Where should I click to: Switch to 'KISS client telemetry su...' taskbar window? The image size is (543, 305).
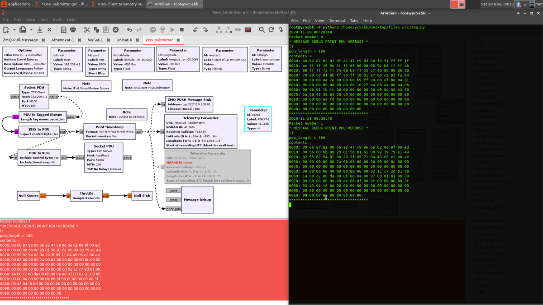point(118,4)
